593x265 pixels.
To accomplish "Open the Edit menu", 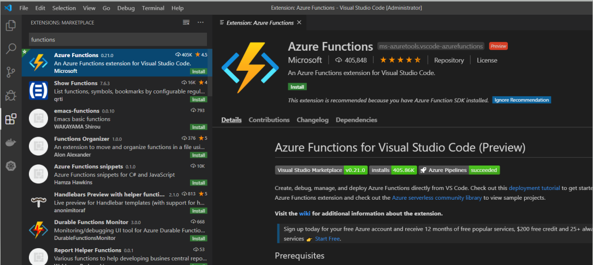I will (40, 8).
